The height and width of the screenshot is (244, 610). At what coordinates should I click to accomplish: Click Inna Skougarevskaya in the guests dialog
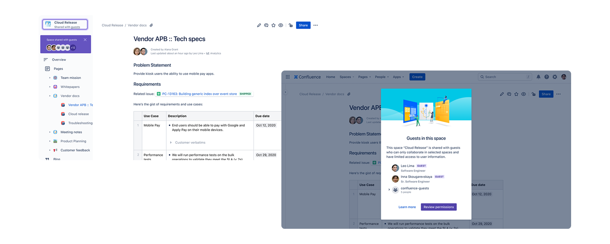(x=416, y=177)
